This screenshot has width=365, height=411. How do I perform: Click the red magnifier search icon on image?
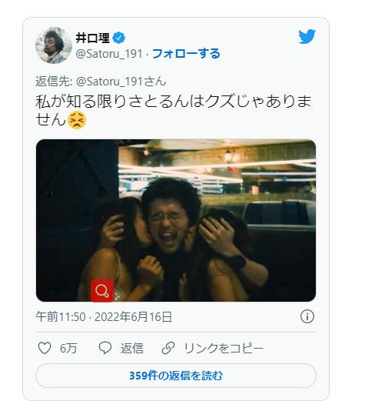click(102, 291)
